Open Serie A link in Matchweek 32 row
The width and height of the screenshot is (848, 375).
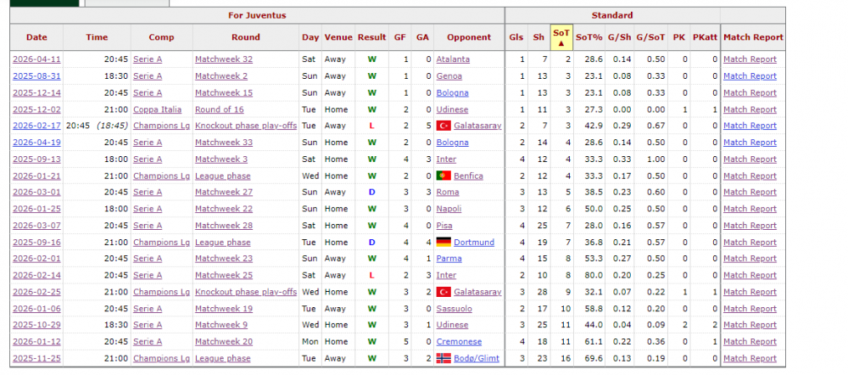pyautogui.click(x=148, y=59)
